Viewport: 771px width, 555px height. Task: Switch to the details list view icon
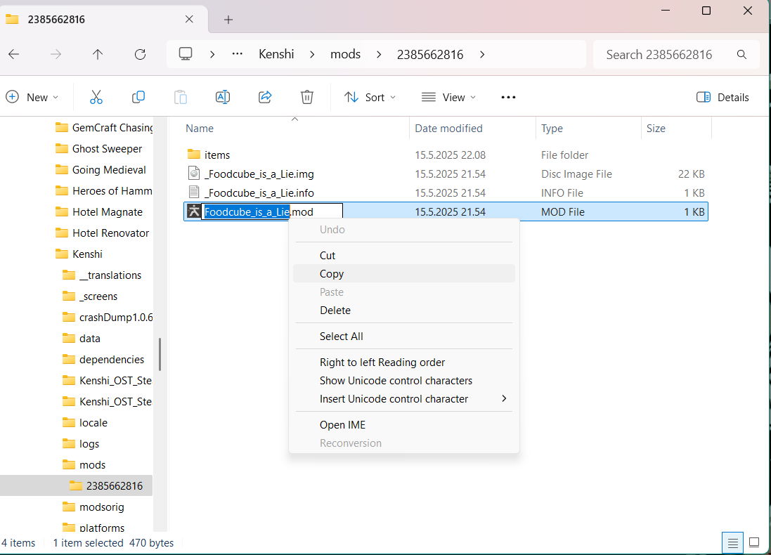[x=732, y=543]
